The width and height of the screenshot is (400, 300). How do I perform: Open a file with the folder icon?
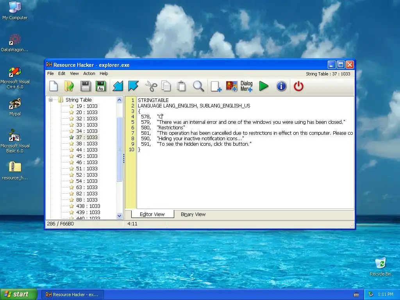[69, 86]
